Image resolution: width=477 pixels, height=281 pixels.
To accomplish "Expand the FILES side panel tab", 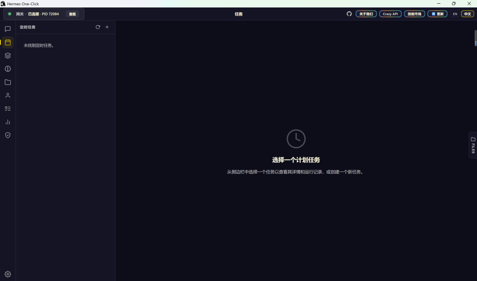I will coord(473,145).
